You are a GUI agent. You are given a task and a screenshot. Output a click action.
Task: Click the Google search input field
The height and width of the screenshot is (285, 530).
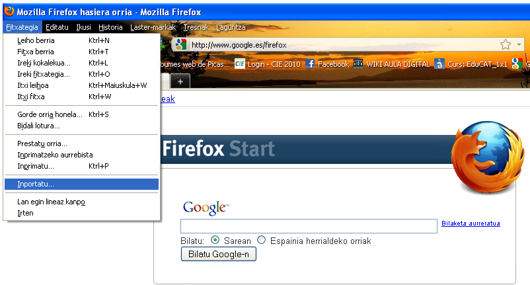pos(309,226)
